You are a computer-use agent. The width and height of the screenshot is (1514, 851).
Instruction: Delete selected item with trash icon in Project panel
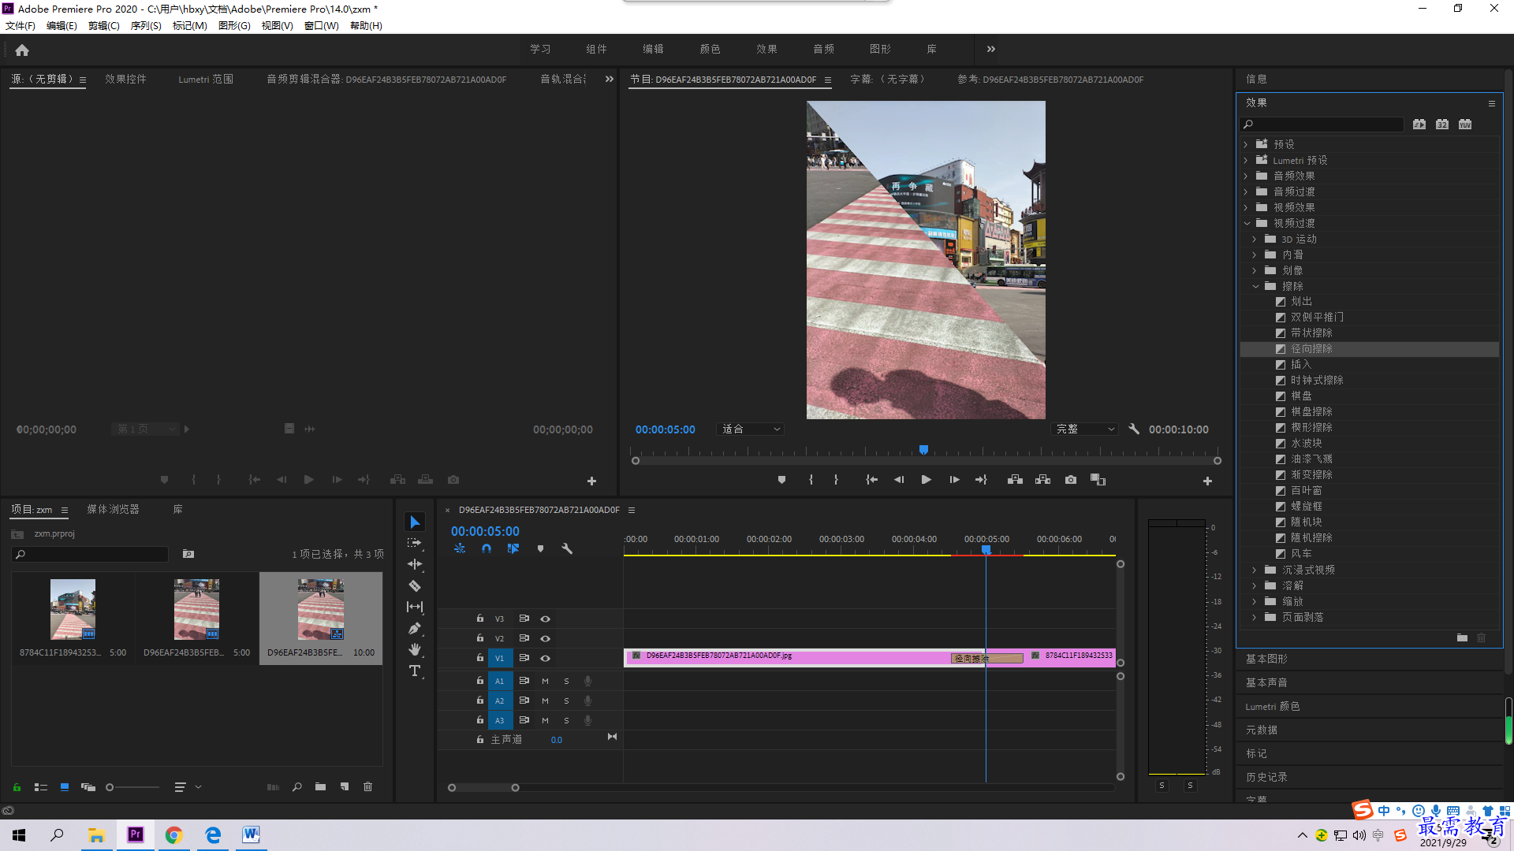coord(367,786)
